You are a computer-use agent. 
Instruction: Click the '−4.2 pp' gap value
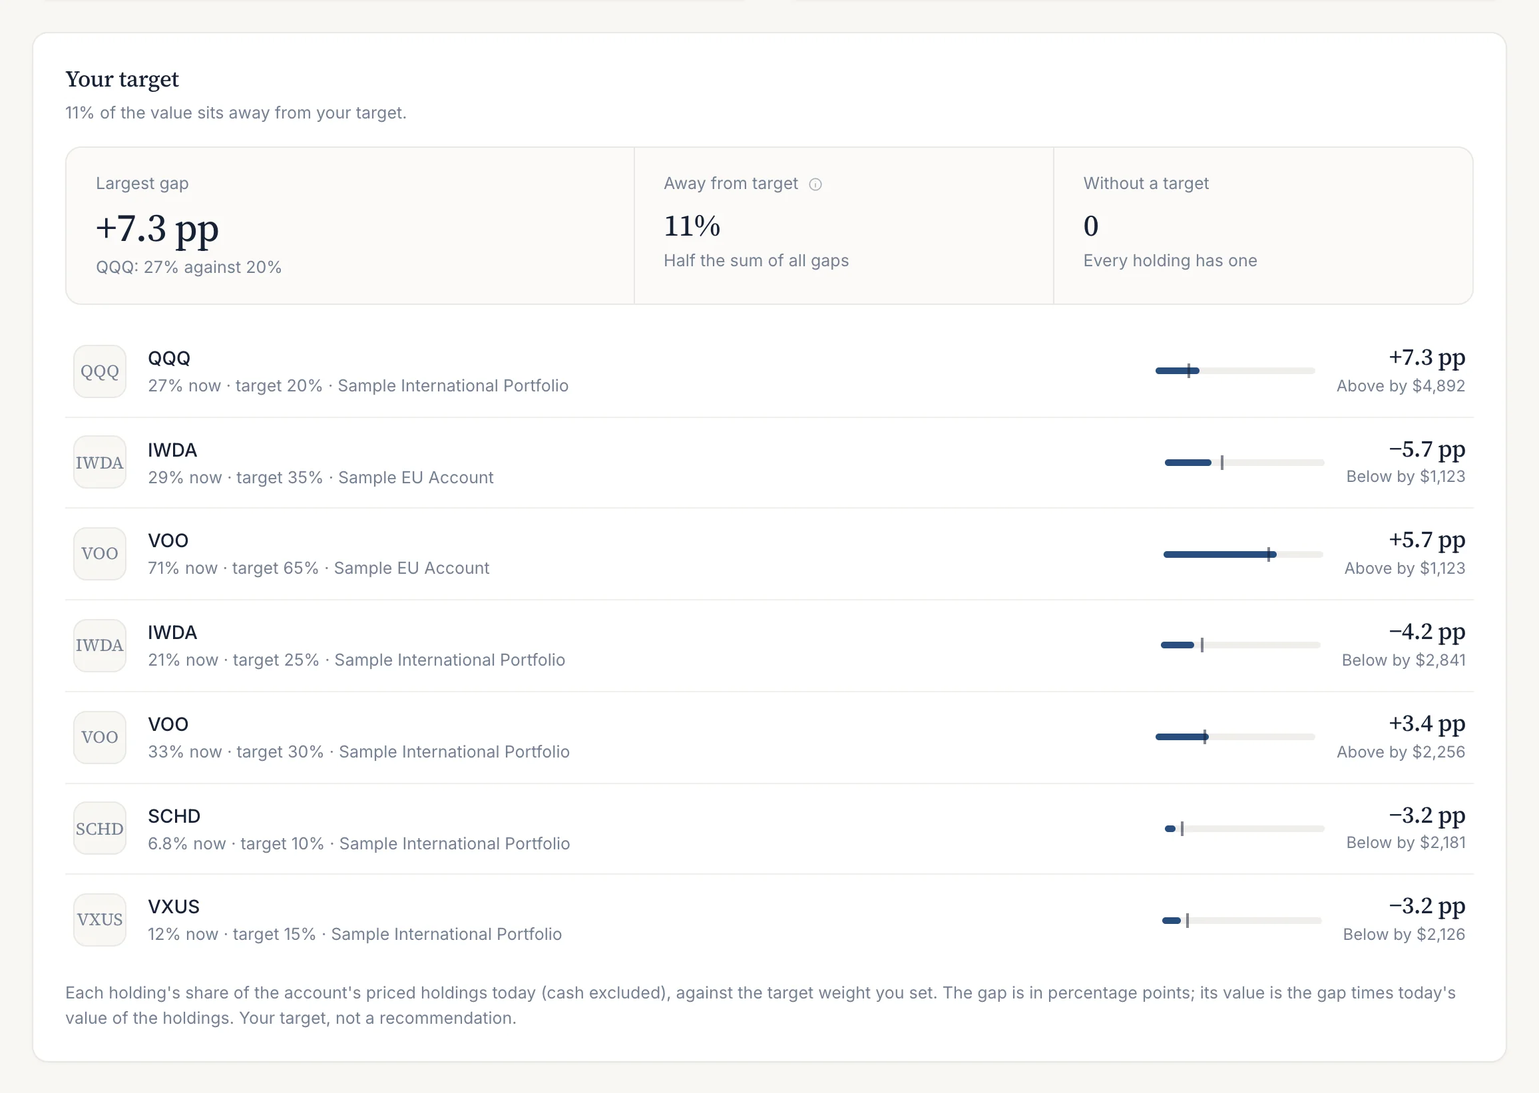[x=1427, y=632]
